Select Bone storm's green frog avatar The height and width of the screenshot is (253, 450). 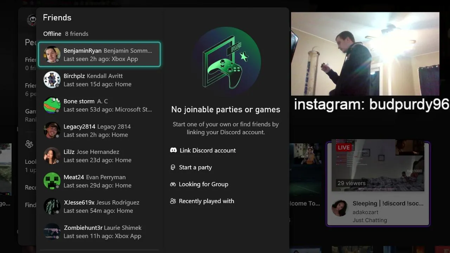[x=52, y=105]
